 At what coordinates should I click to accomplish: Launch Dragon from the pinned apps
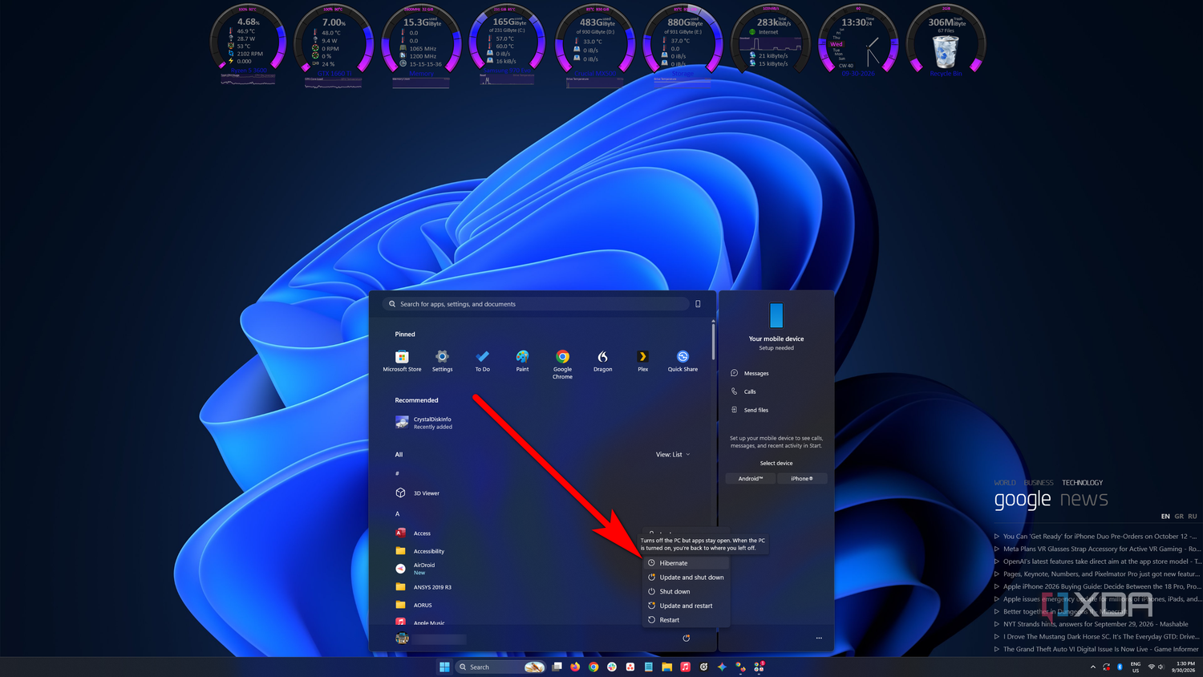tap(602, 361)
